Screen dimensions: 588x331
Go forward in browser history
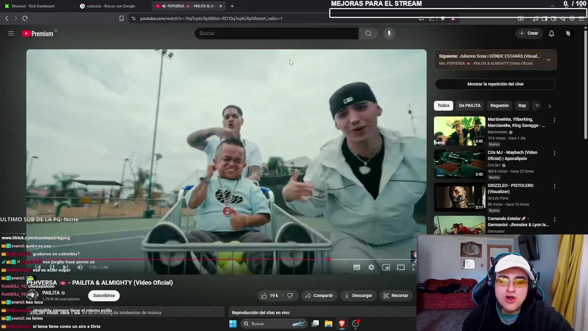(16, 18)
